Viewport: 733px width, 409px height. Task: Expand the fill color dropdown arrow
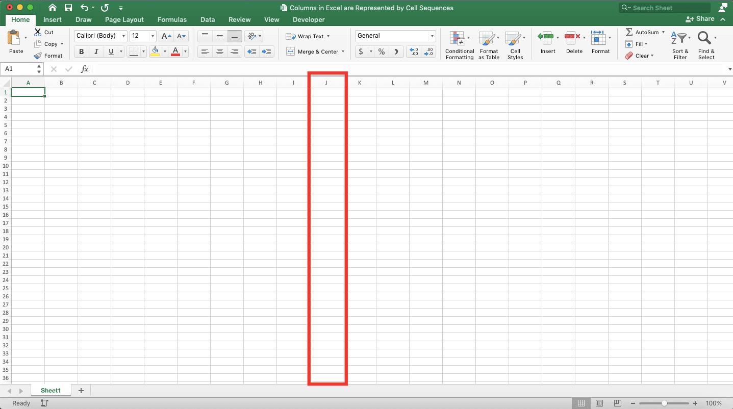click(164, 52)
